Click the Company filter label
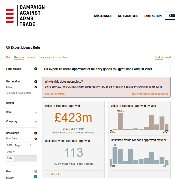175x179 pixels. click(x=12, y=121)
